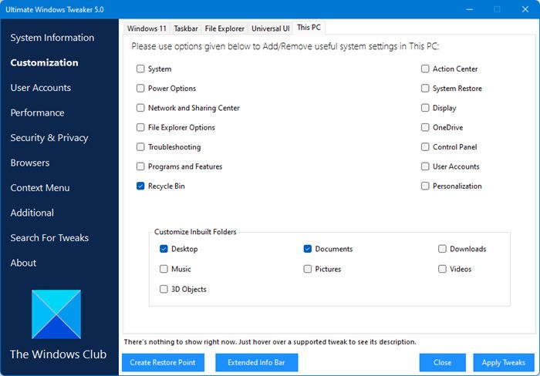Enable the Personalization checkbox
The width and height of the screenshot is (540, 376).
tap(425, 186)
